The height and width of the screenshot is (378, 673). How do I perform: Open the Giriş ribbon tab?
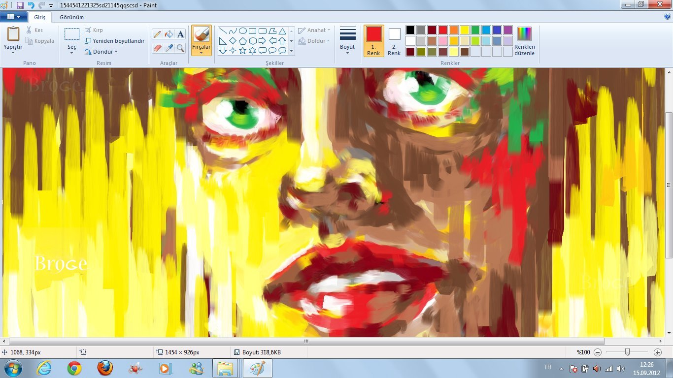pyautogui.click(x=39, y=17)
